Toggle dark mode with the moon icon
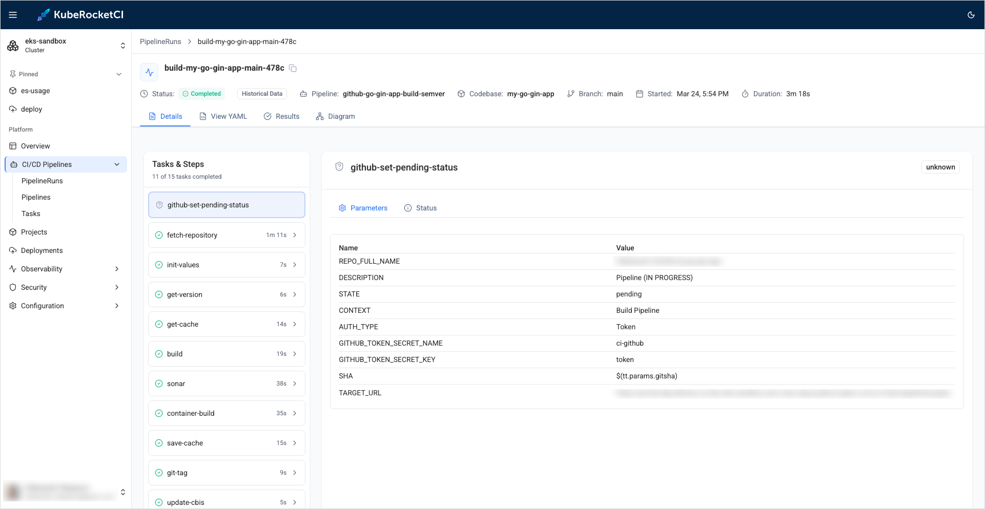Viewport: 985px width, 509px height. pyautogui.click(x=971, y=15)
